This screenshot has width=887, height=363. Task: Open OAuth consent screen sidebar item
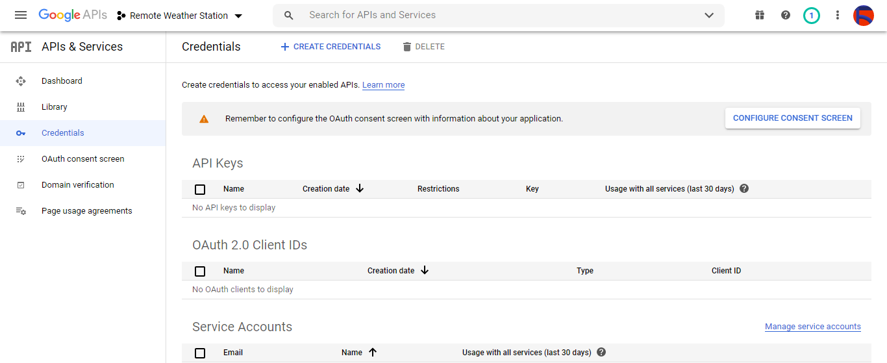pos(82,159)
